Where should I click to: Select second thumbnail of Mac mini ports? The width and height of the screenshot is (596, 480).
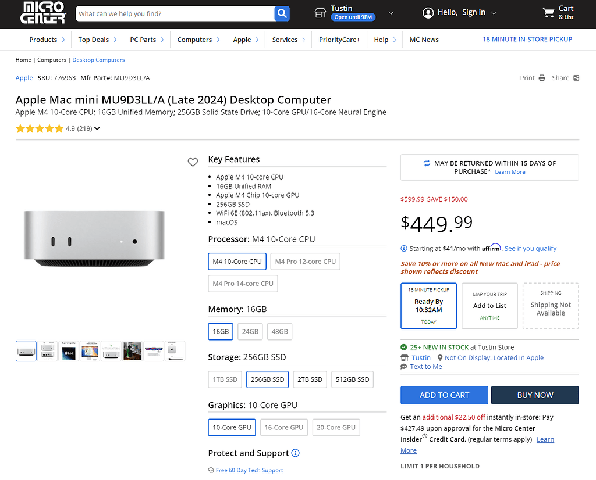47,351
